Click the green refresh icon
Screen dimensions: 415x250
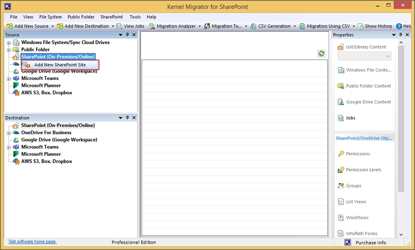321,53
